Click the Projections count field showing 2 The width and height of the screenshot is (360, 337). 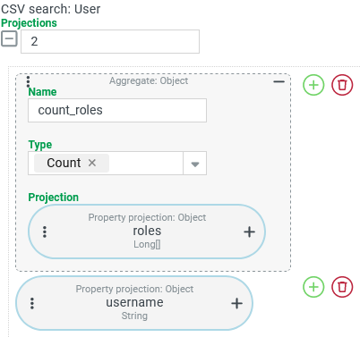pyautogui.click(x=110, y=41)
